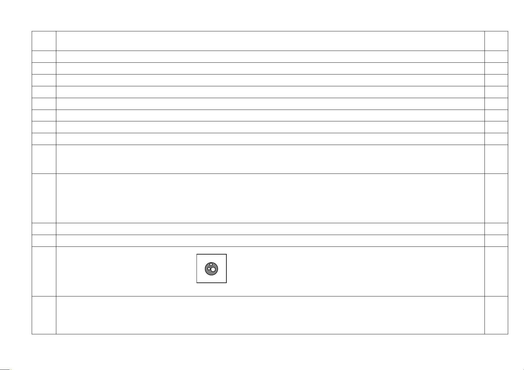Click the wide cell in the fifth row below header
The width and height of the screenshot is (524, 370).
coord(270,104)
